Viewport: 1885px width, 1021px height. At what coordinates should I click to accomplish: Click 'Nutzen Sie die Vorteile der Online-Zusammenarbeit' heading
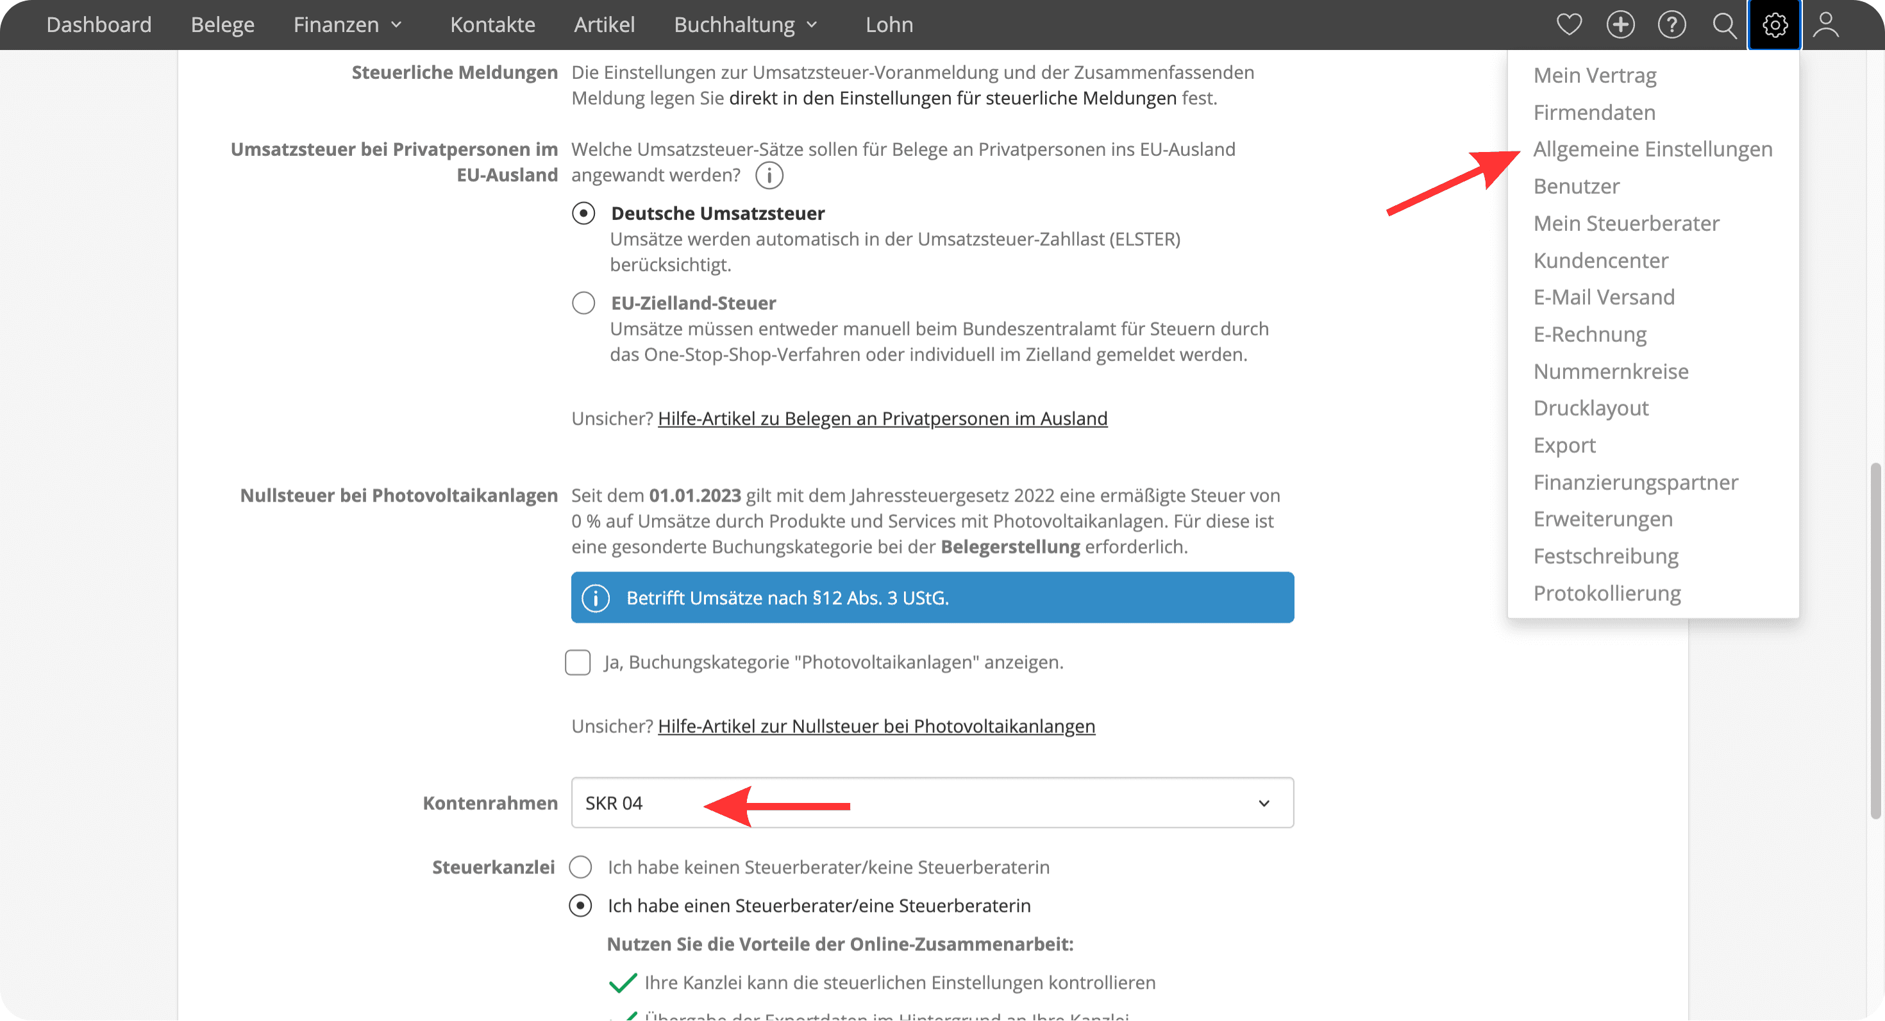click(840, 944)
